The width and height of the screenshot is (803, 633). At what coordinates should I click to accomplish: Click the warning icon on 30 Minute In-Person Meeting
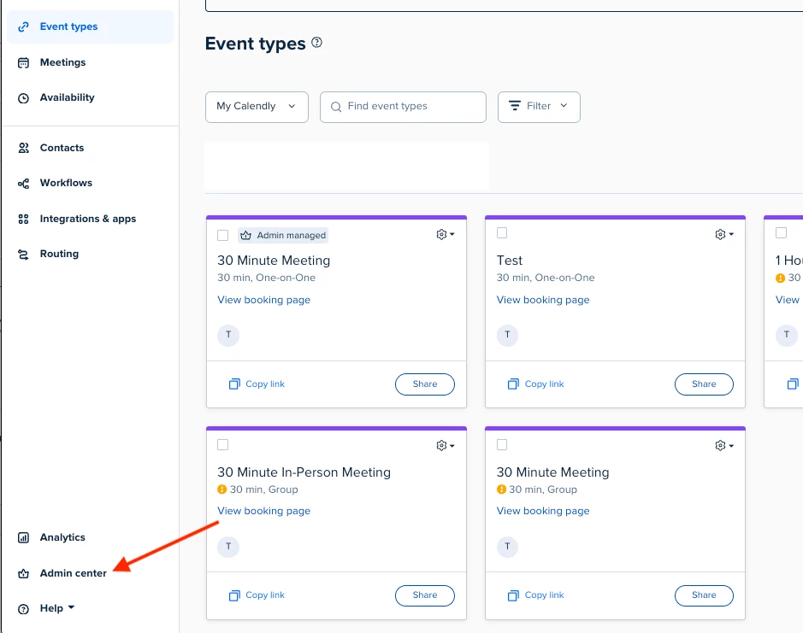(221, 489)
